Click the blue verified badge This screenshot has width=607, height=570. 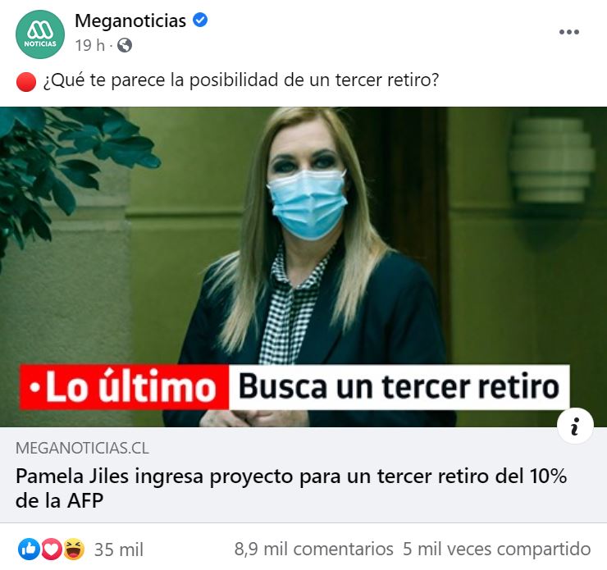[x=200, y=20]
